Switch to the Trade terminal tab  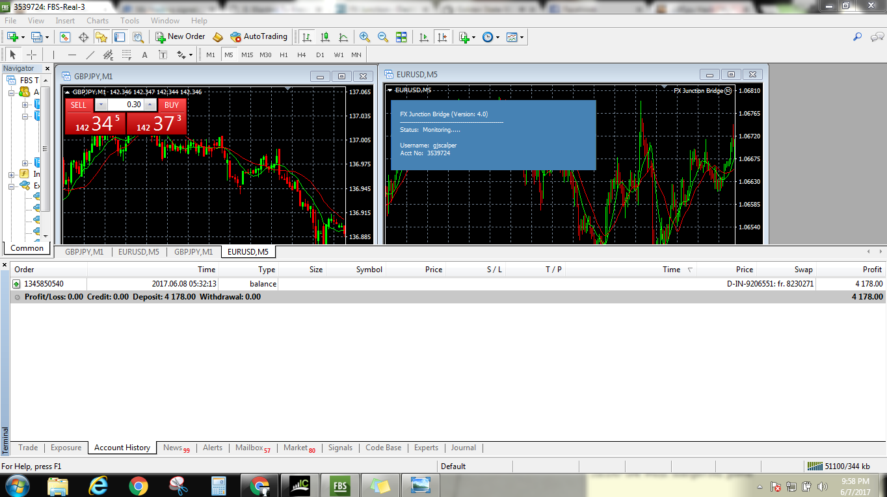coord(28,448)
